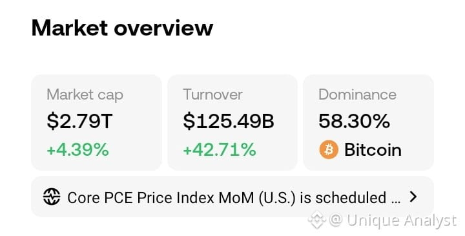Click the Dominance label text

pyautogui.click(x=357, y=94)
